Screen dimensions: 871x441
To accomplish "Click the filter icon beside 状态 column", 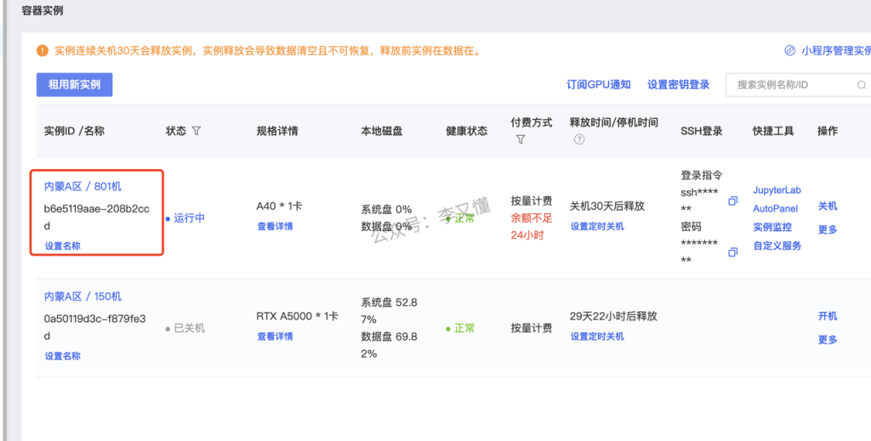I will (196, 132).
